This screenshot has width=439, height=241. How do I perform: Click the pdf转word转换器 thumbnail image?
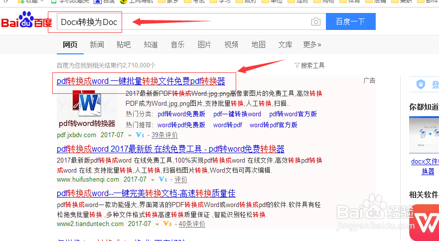click(x=87, y=109)
